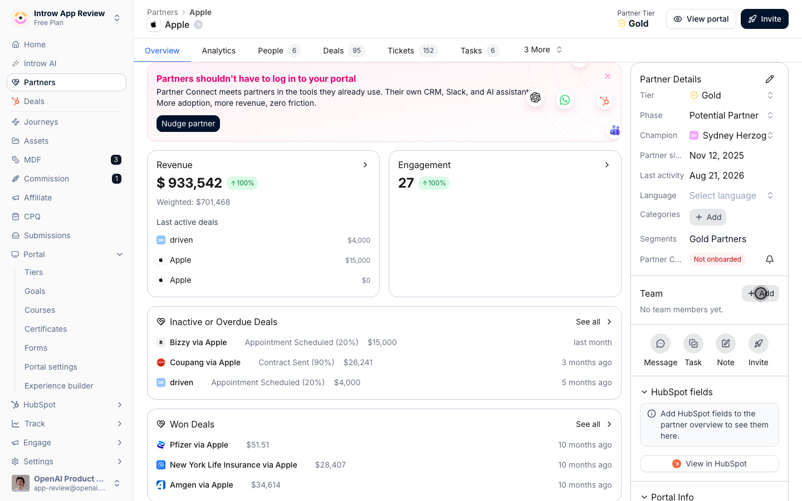Click the verified badge next to Apple title

[198, 24]
